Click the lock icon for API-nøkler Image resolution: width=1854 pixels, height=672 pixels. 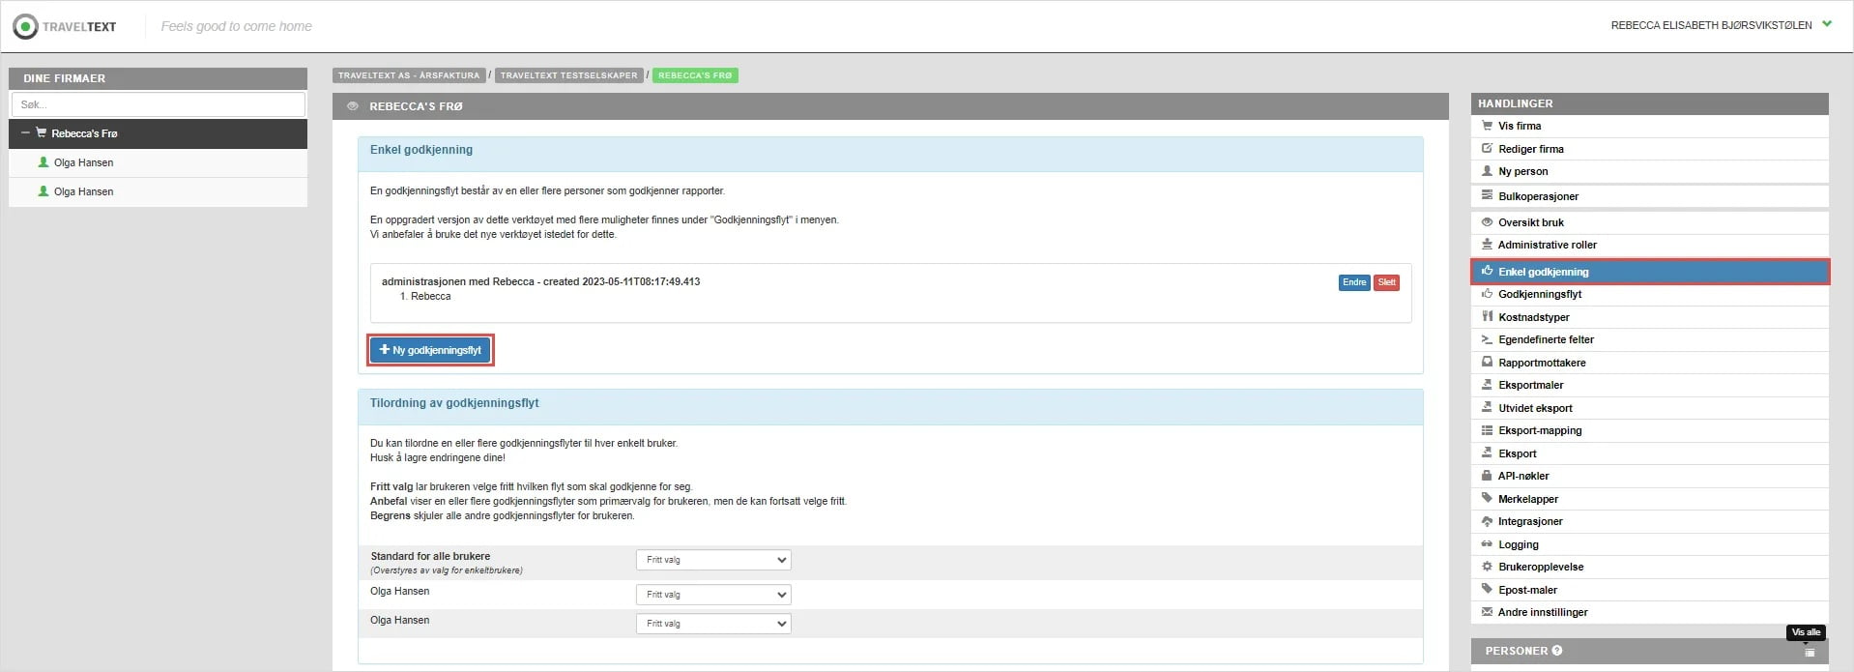click(1487, 476)
